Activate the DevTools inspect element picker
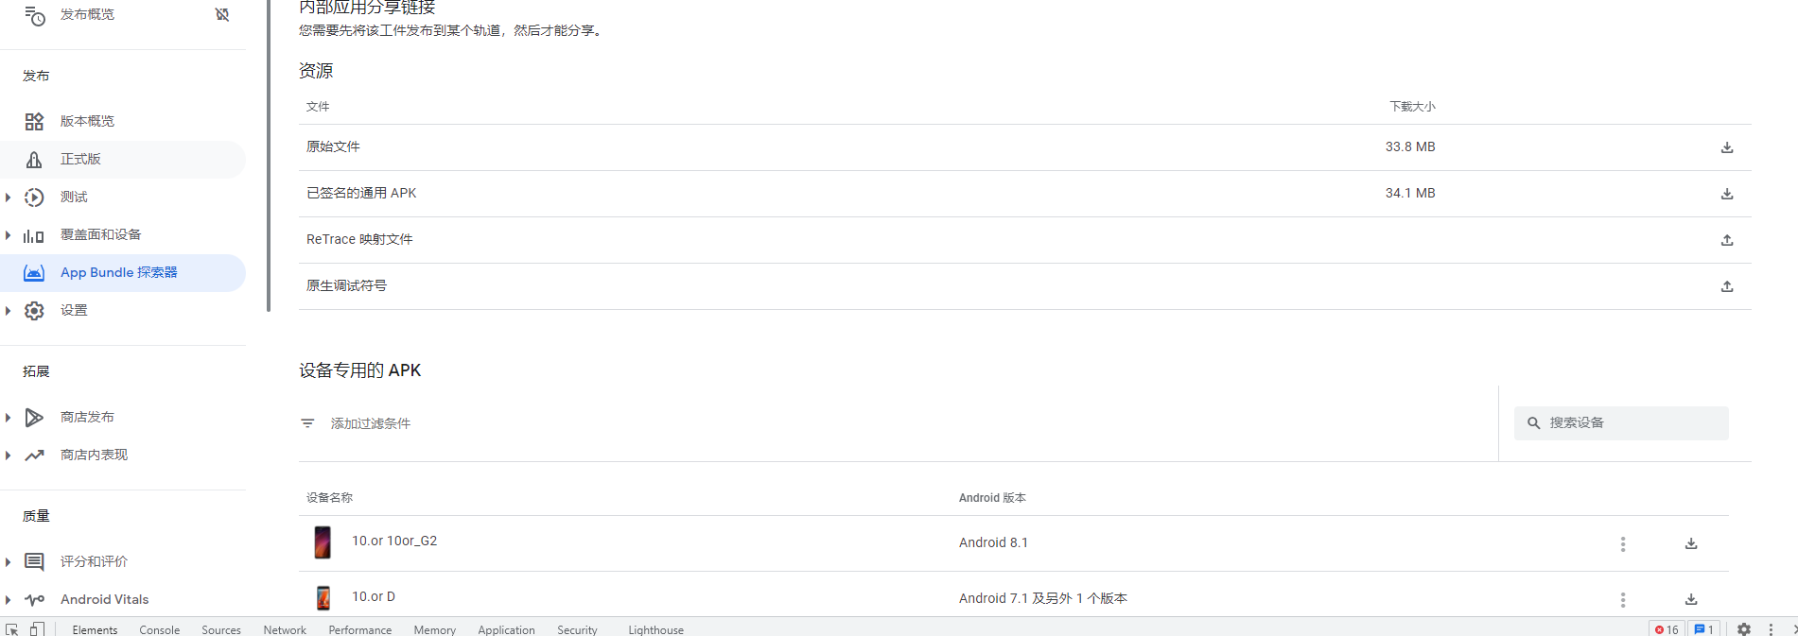 click(12, 629)
